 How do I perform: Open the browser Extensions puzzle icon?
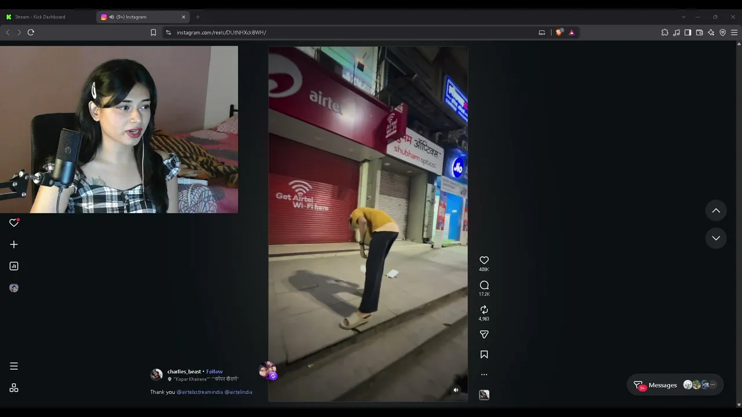(x=665, y=32)
